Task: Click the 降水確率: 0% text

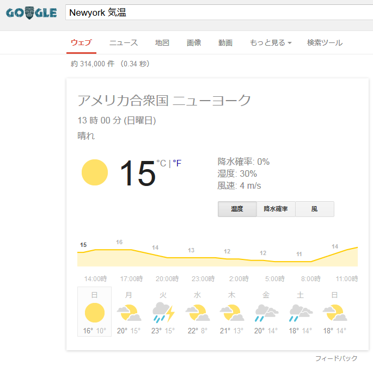Action: point(243,162)
